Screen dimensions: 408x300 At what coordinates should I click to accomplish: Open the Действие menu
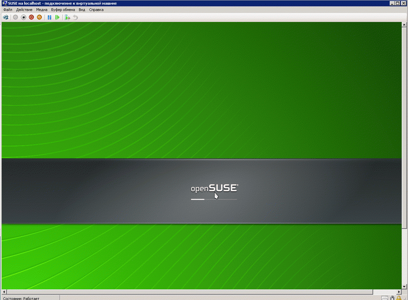click(x=24, y=10)
